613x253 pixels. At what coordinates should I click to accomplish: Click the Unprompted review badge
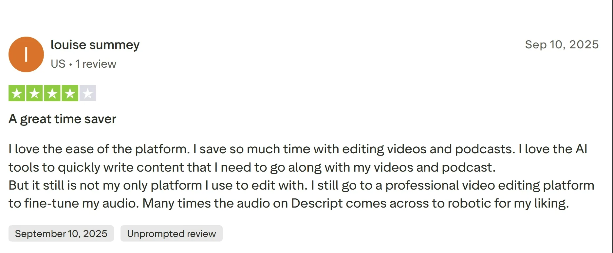click(x=171, y=233)
